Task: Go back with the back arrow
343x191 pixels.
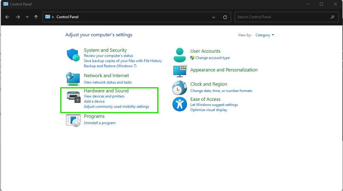Action: coord(7,17)
